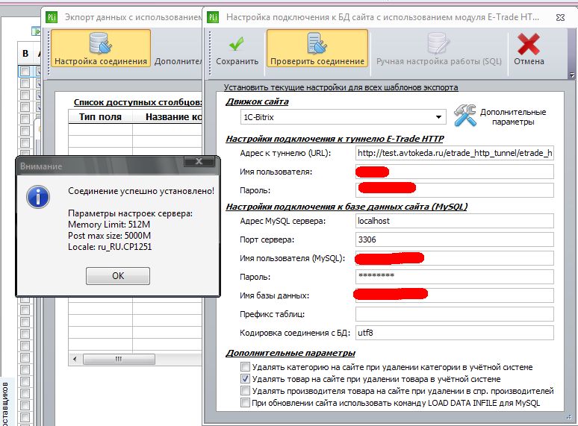Uncheck Удалять товар на сайте checkbox
Viewport: 578px width, 426px height.
[x=245, y=378]
